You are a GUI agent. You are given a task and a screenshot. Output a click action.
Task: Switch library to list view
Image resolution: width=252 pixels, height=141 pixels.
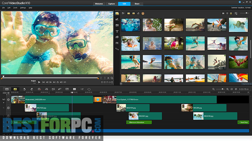point(227,14)
